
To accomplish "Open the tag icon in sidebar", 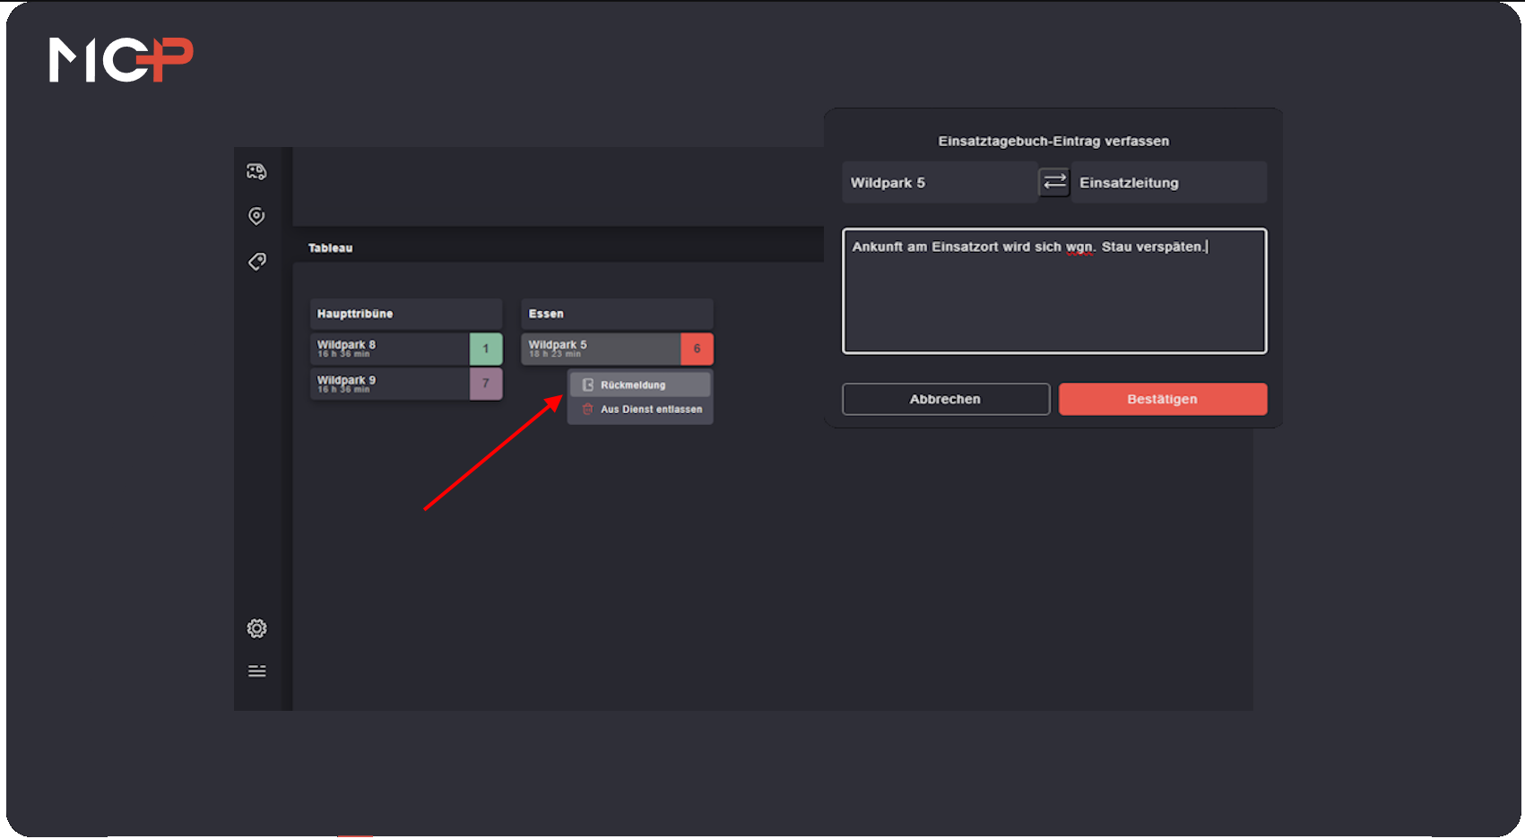I will coord(256,262).
